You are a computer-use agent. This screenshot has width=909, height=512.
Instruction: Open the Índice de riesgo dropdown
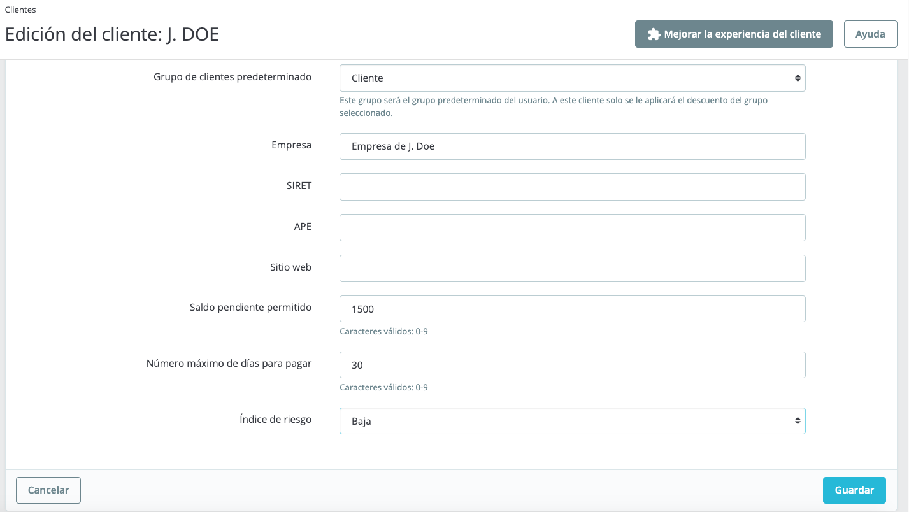(x=572, y=421)
